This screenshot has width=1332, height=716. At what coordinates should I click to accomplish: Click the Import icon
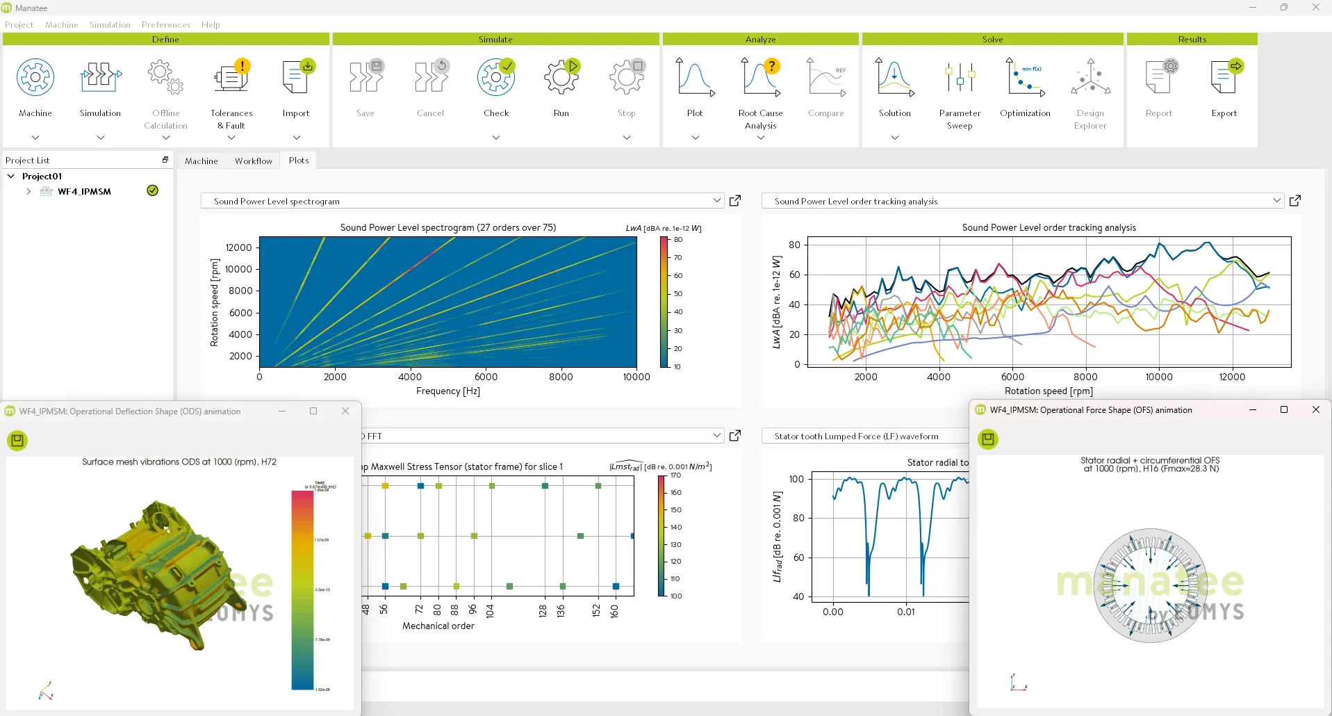pyautogui.click(x=297, y=77)
